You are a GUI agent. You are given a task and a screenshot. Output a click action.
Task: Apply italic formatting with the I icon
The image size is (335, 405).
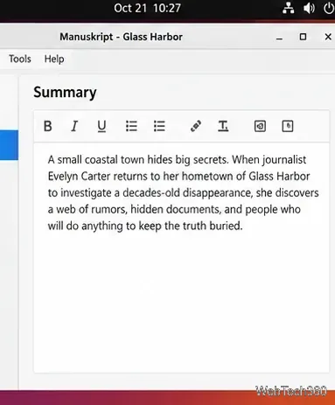(74, 126)
